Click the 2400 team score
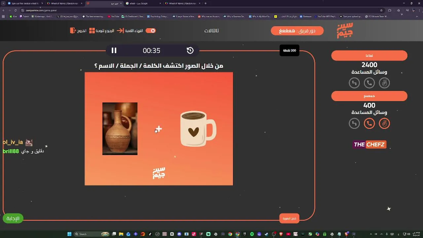 coord(369,65)
